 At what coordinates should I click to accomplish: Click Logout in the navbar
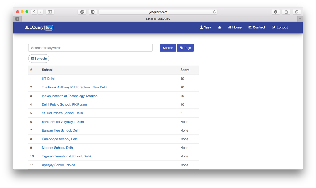point(280,27)
